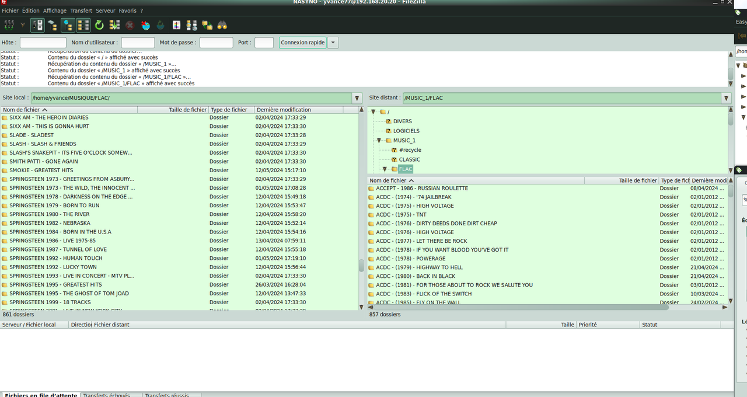Collapse the root "/" remote tree node

pyautogui.click(x=373, y=112)
